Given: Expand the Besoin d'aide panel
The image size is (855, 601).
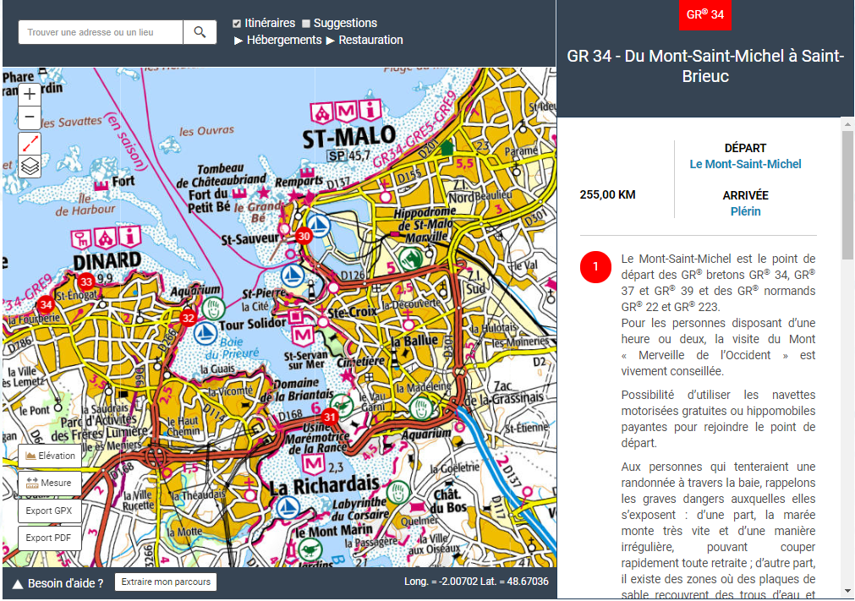Looking at the screenshot, I should click(x=58, y=583).
